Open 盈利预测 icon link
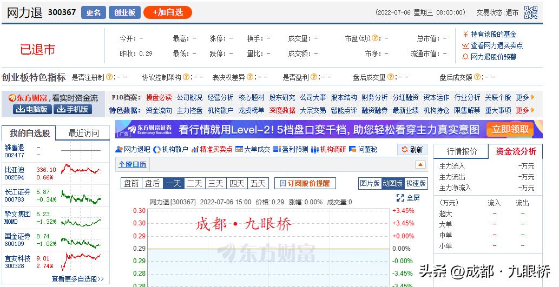Screen dimensions: 559x287 (291, 150)
